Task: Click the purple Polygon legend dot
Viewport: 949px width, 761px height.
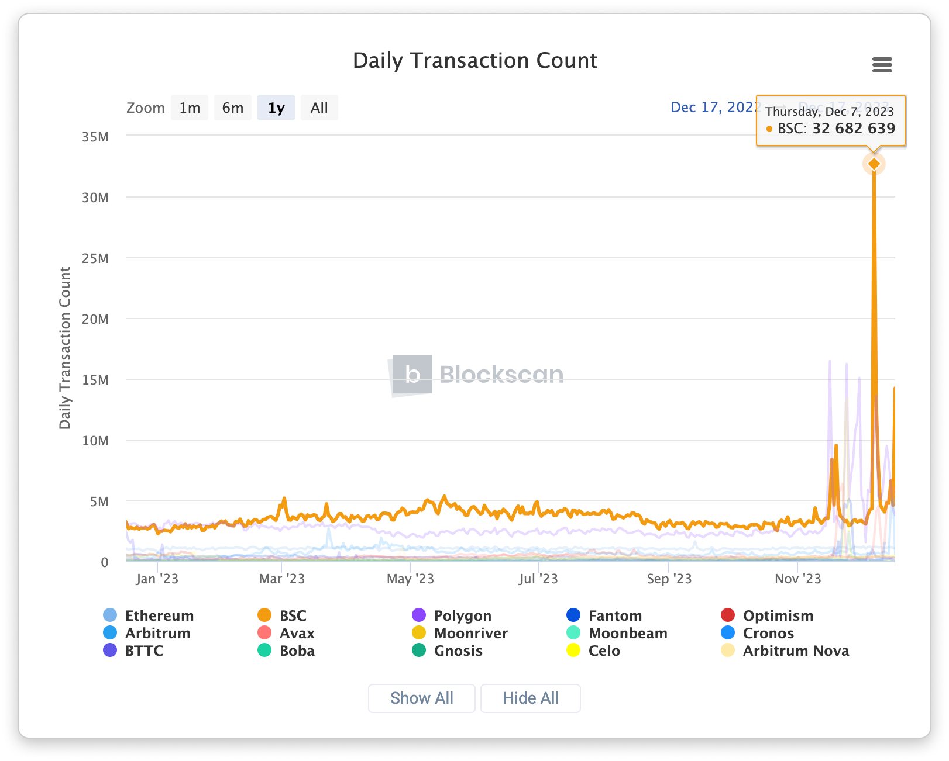Action: (x=419, y=615)
